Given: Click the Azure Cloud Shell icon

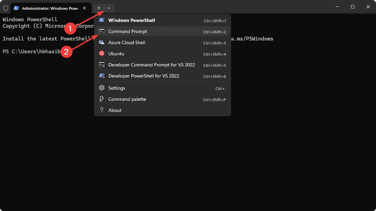Looking at the screenshot, I should tap(102, 42).
